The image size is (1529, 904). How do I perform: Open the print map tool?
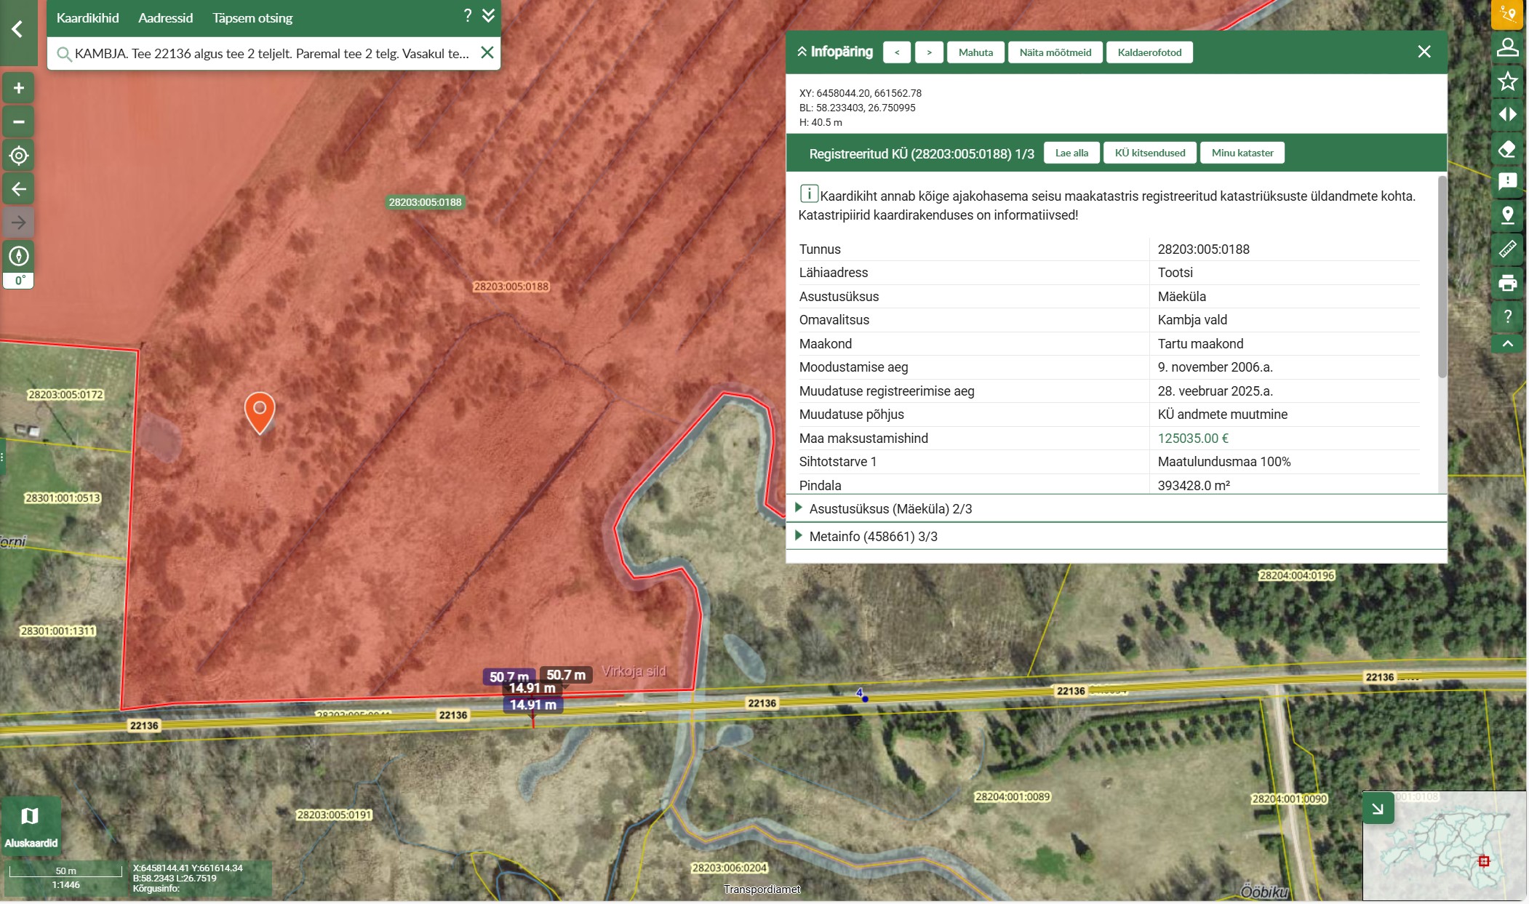coord(1507,283)
